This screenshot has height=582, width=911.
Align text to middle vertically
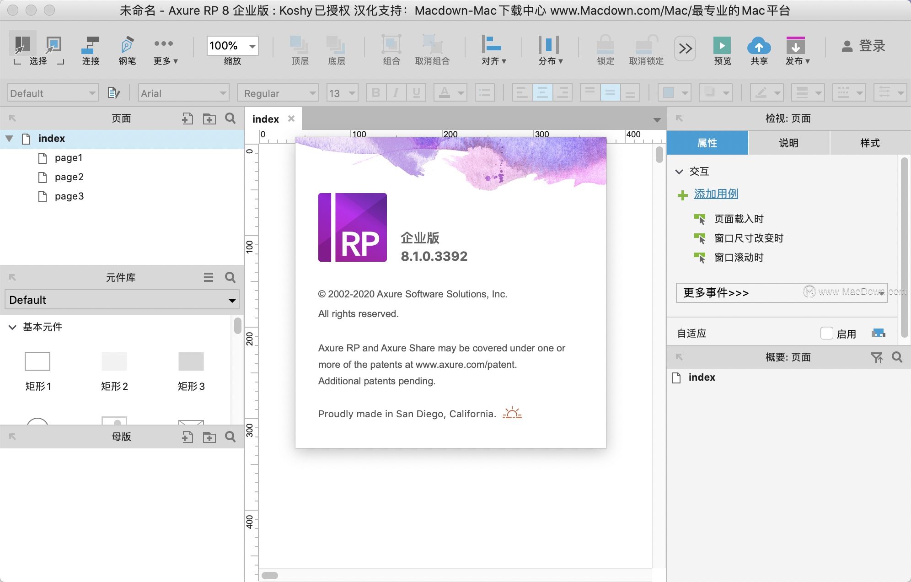(610, 93)
